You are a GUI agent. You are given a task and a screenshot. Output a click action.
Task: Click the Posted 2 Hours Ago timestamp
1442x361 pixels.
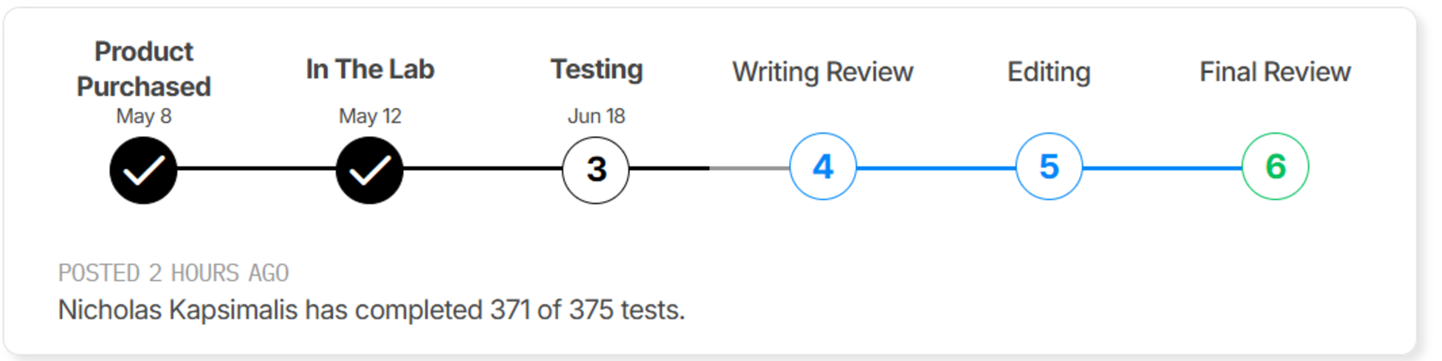173,273
